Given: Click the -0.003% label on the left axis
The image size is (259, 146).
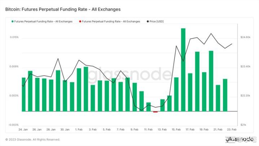Looking at the screenshot, I should click(x=14, y=125).
